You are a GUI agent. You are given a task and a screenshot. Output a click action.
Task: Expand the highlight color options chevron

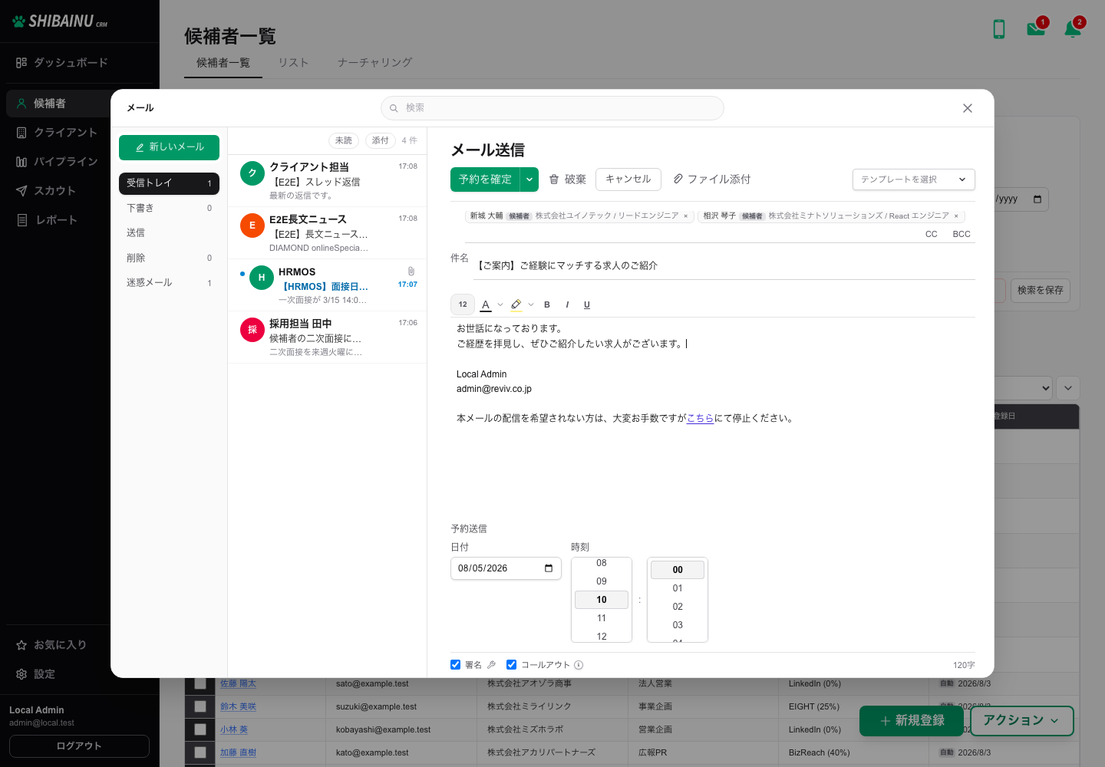click(531, 304)
